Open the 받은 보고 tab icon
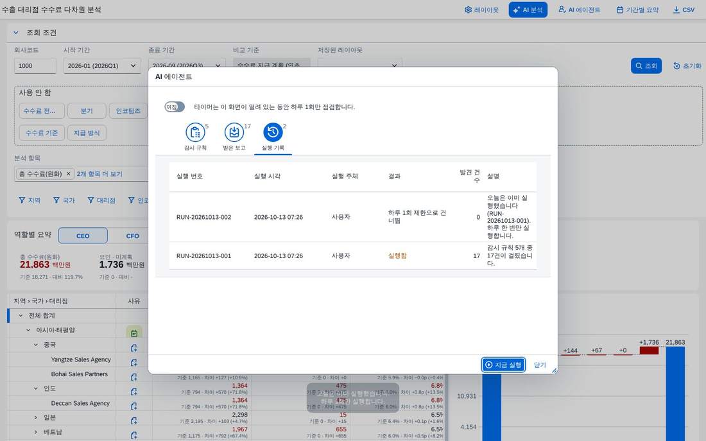The image size is (706, 441). tap(234, 132)
